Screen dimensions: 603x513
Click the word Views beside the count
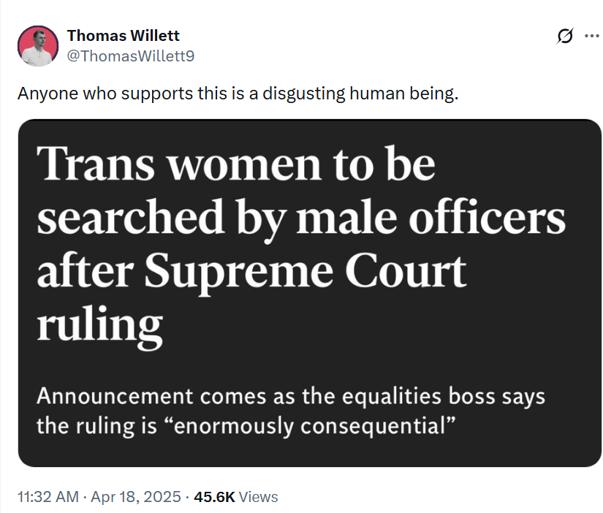259,497
